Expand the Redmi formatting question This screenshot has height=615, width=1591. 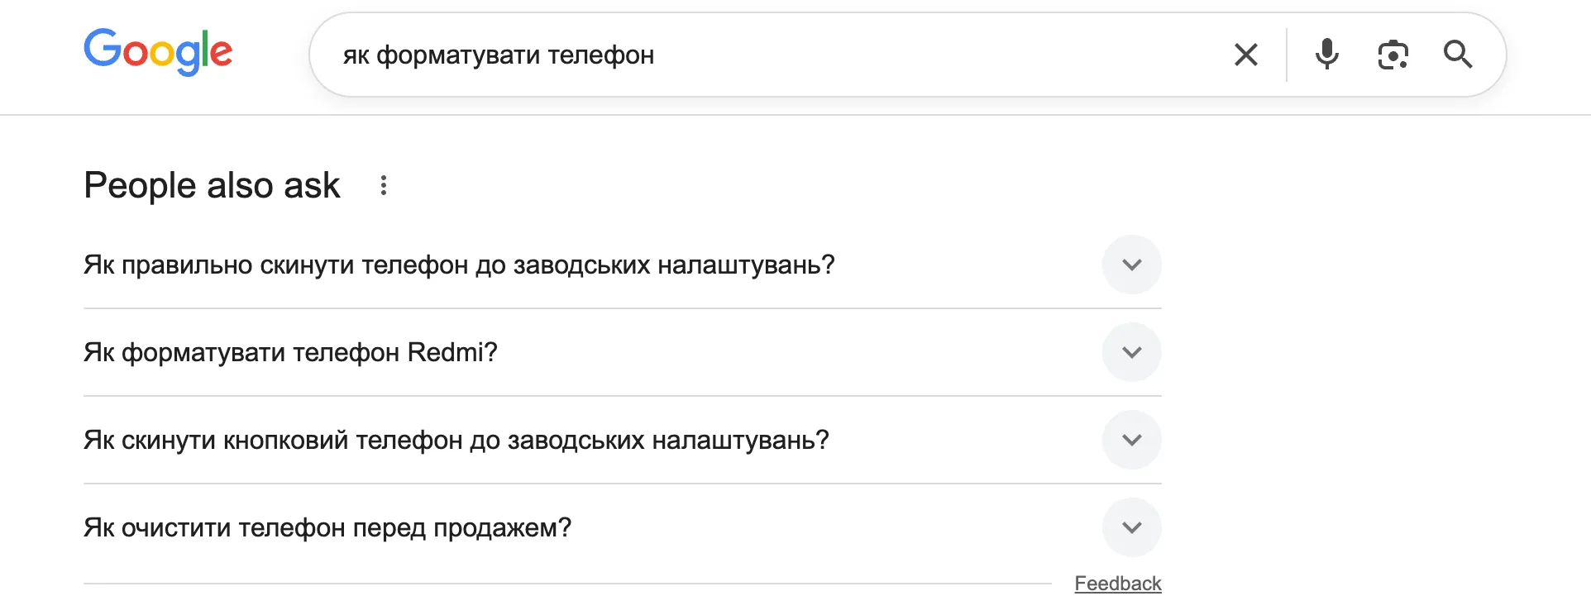coord(1131,352)
